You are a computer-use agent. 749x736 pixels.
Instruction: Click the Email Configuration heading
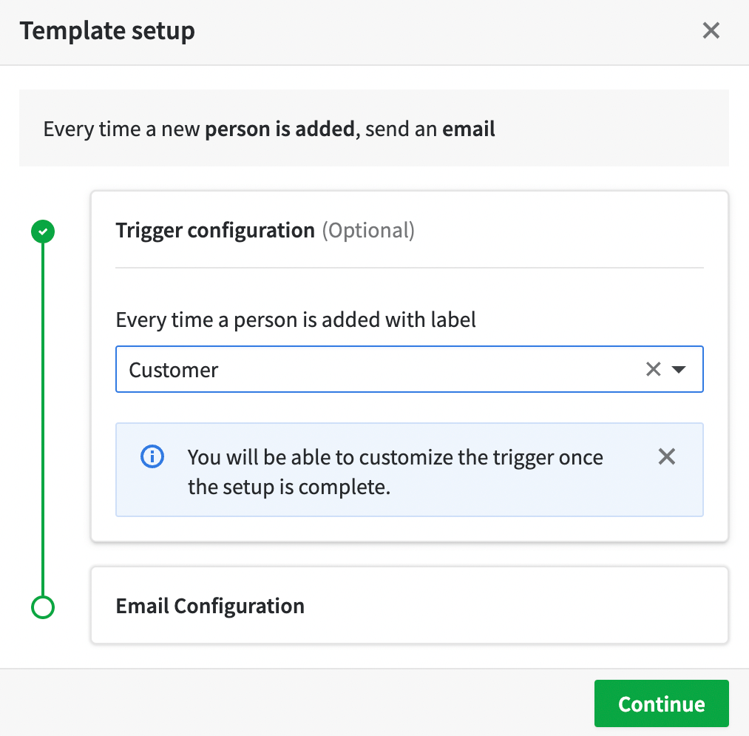point(209,605)
